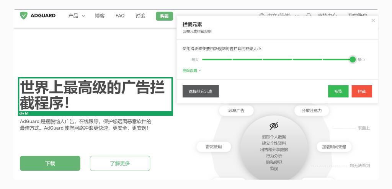
Task: Click 选择其它元素 to select another element
Action: [x=201, y=91]
